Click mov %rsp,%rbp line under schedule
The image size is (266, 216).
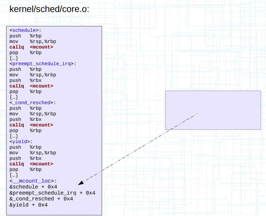[33, 41]
